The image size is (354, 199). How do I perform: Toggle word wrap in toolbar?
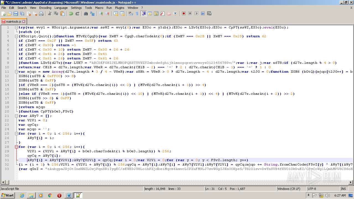(131, 14)
